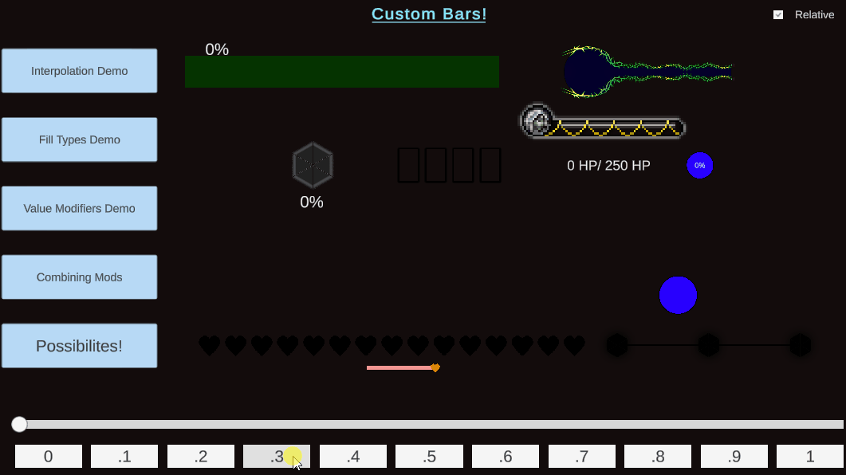The height and width of the screenshot is (475, 846).
Task: Open the Interpolation Demo
Action: pos(79,71)
